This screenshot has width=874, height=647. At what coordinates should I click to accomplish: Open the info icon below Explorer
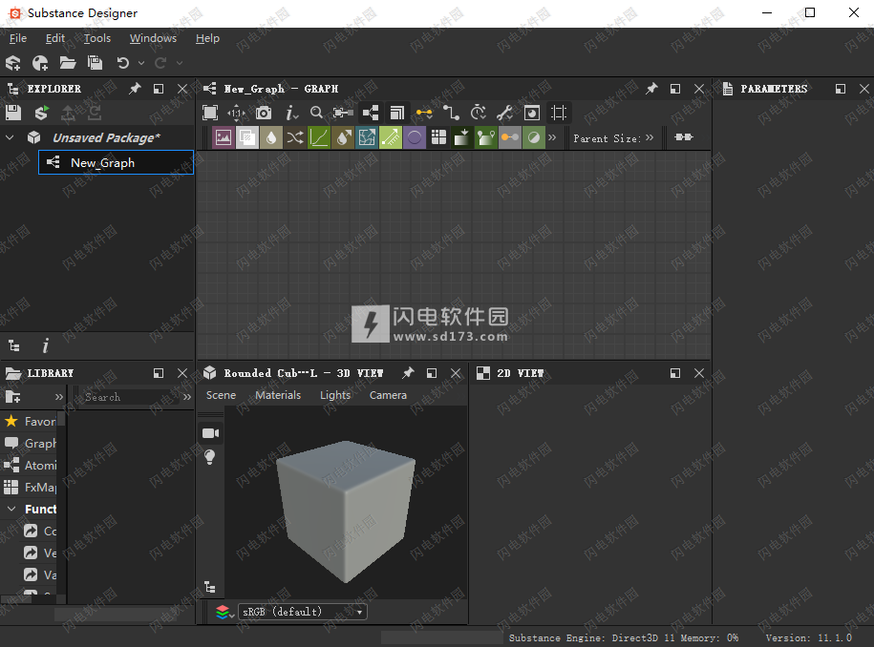click(x=45, y=346)
